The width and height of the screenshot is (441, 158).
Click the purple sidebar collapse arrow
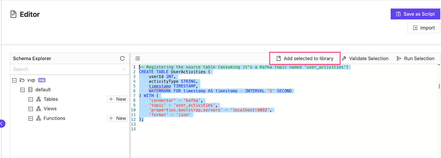pyautogui.click(x=2, y=124)
